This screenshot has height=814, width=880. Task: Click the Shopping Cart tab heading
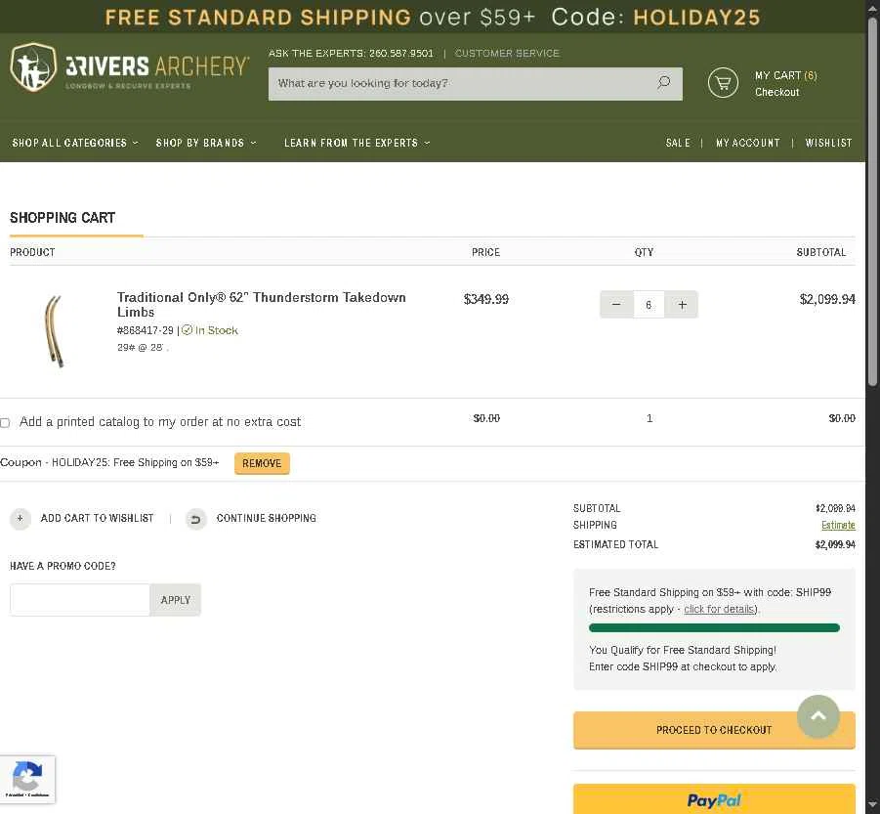point(63,218)
